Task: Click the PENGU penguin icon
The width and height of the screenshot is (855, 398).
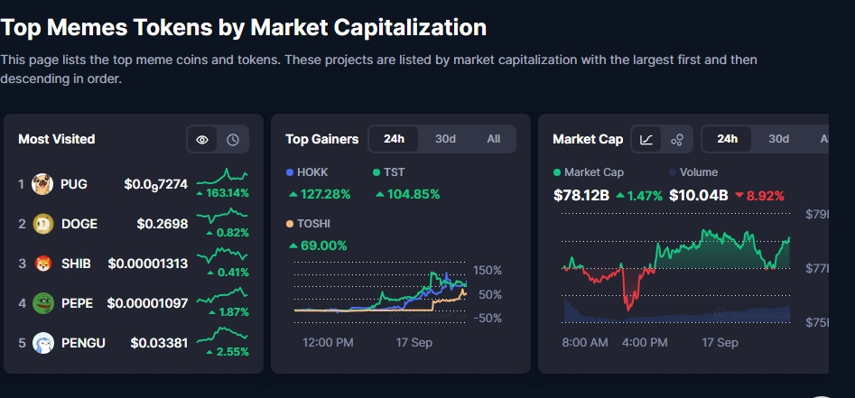Action: [42, 343]
